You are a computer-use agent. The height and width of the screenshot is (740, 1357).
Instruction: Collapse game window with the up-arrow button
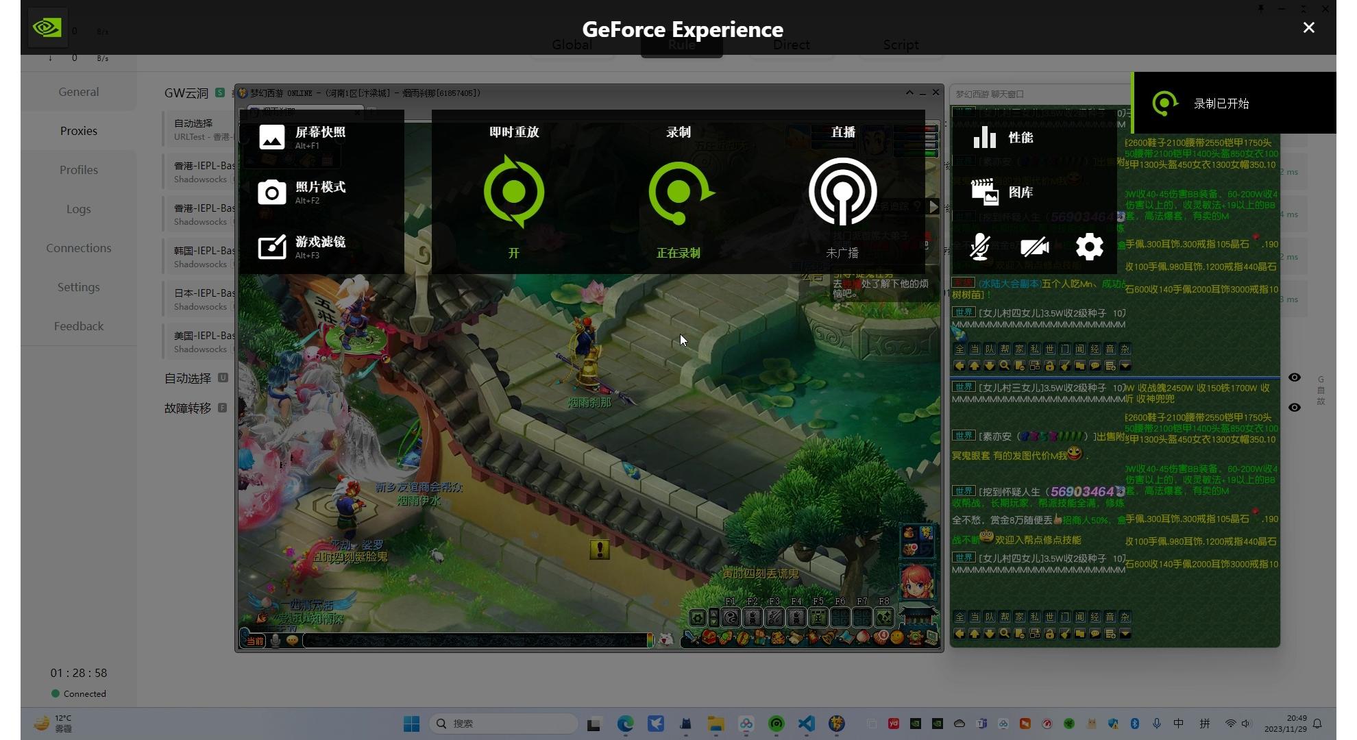point(909,92)
